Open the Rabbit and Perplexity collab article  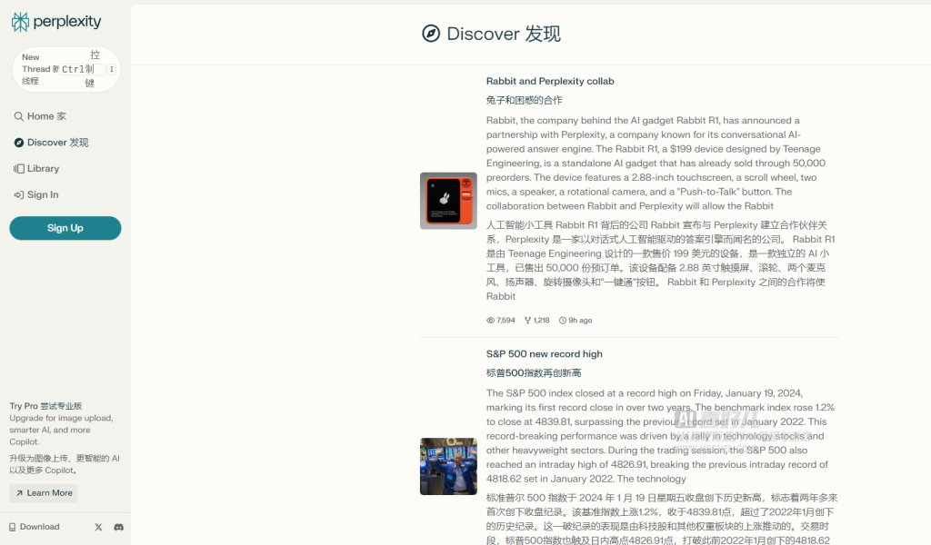click(550, 81)
